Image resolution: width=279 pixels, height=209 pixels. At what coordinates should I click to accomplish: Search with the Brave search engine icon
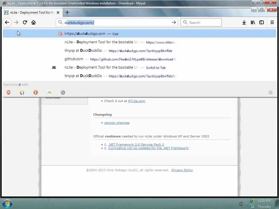click(8, 93)
